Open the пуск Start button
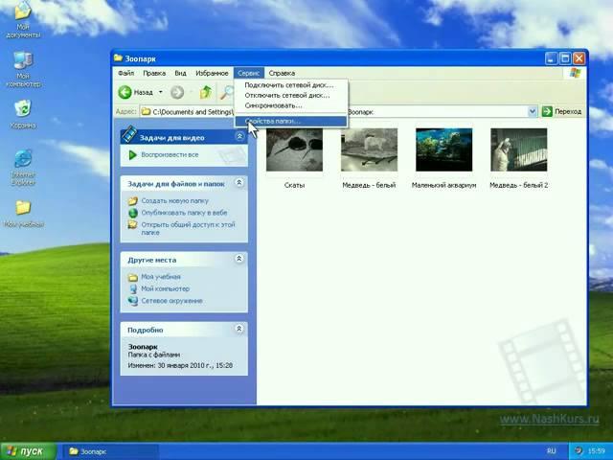The height and width of the screenshot is (460, 613). pyautogui.click(x=28, y=451)
